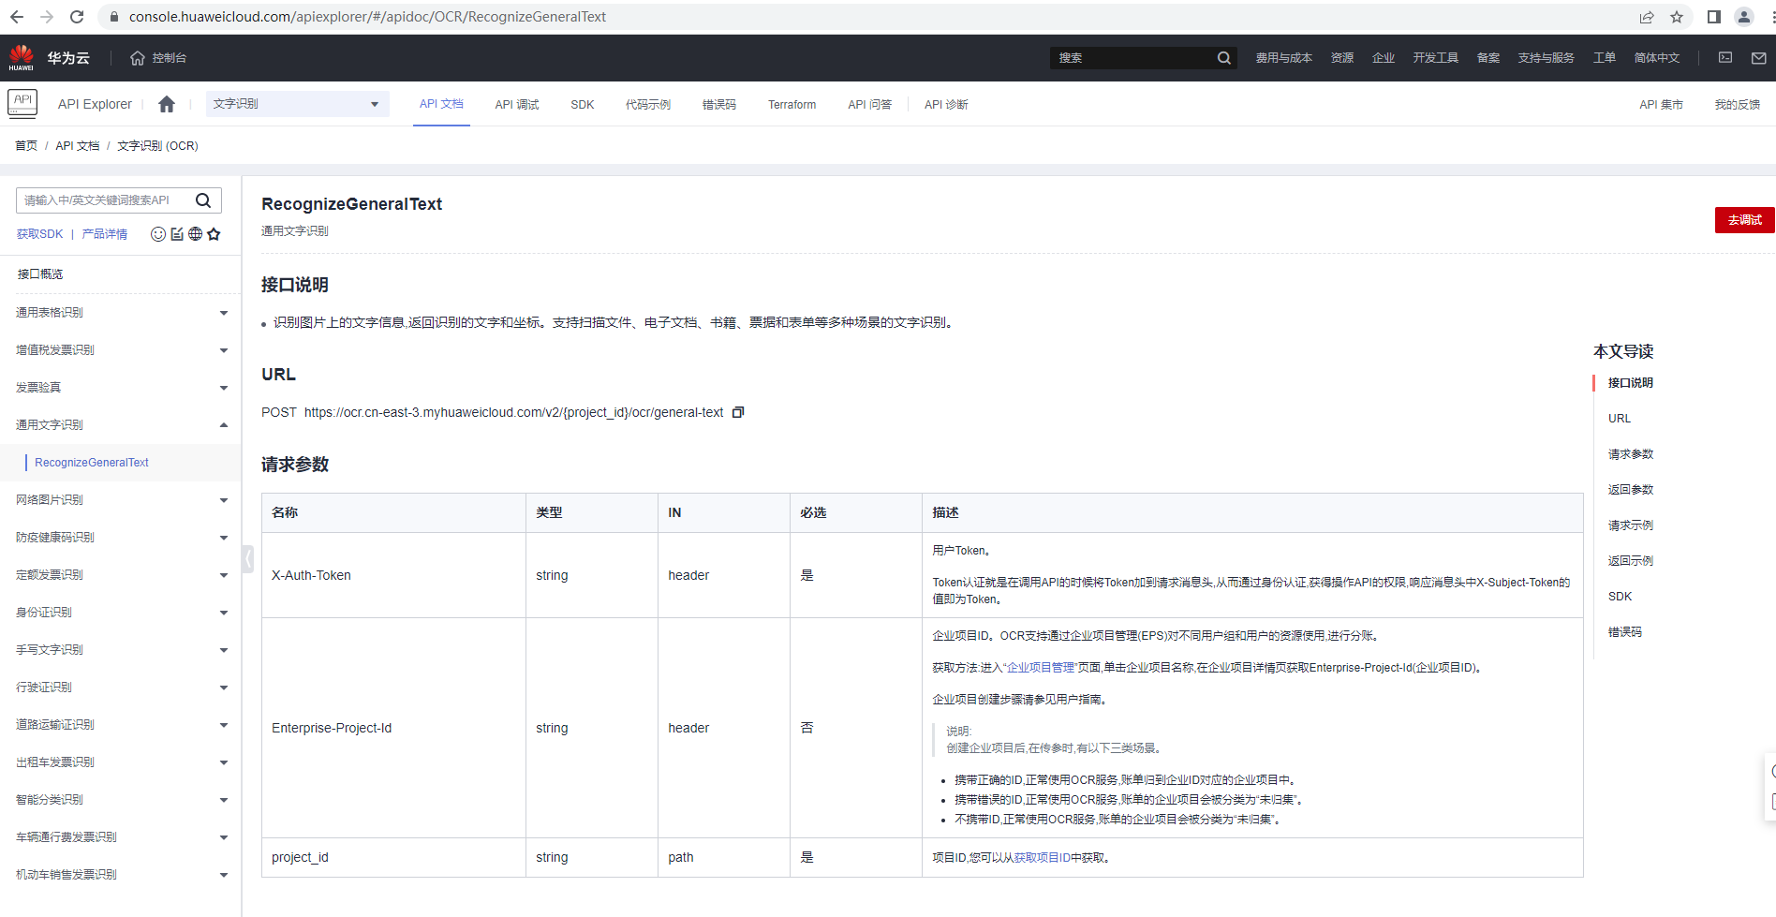Toggle browser side panel icon
Viewport: 1776px width, 917px height.
1714,17
